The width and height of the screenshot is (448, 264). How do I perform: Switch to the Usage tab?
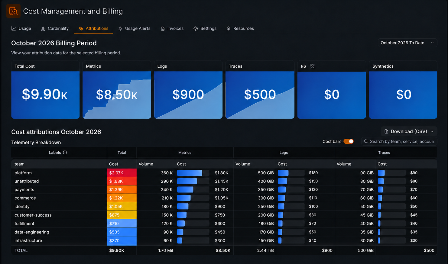[21, 28]
